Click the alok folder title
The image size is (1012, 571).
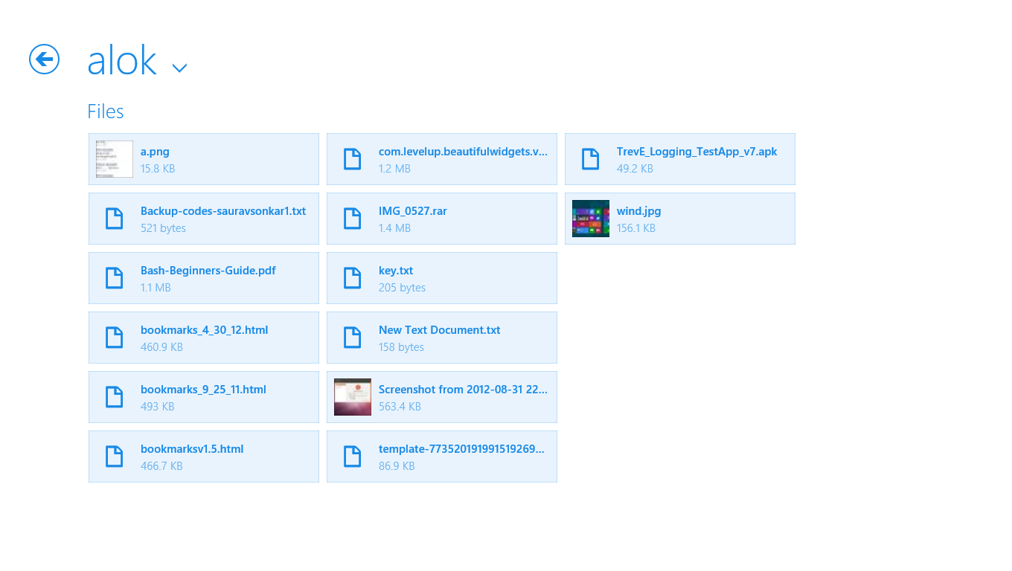pyautogui.click(x=122, y=61)
